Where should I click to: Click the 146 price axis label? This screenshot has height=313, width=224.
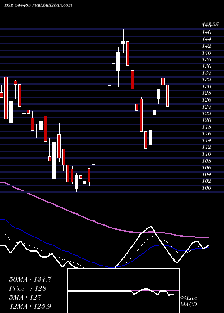(207, 32)
